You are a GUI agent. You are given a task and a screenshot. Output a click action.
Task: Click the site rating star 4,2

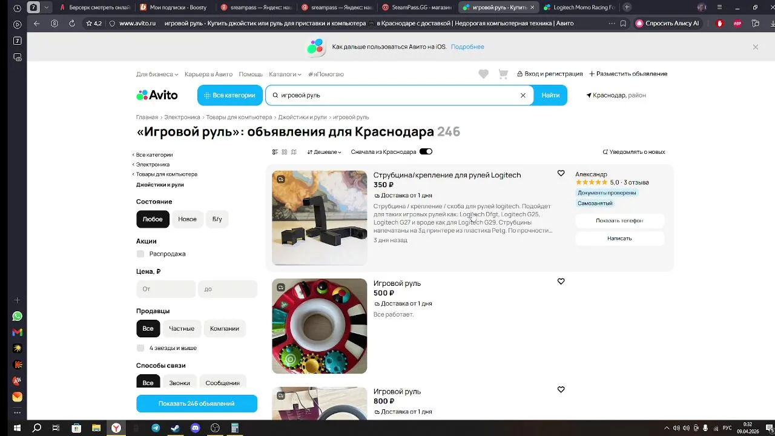tap(94, 23)
